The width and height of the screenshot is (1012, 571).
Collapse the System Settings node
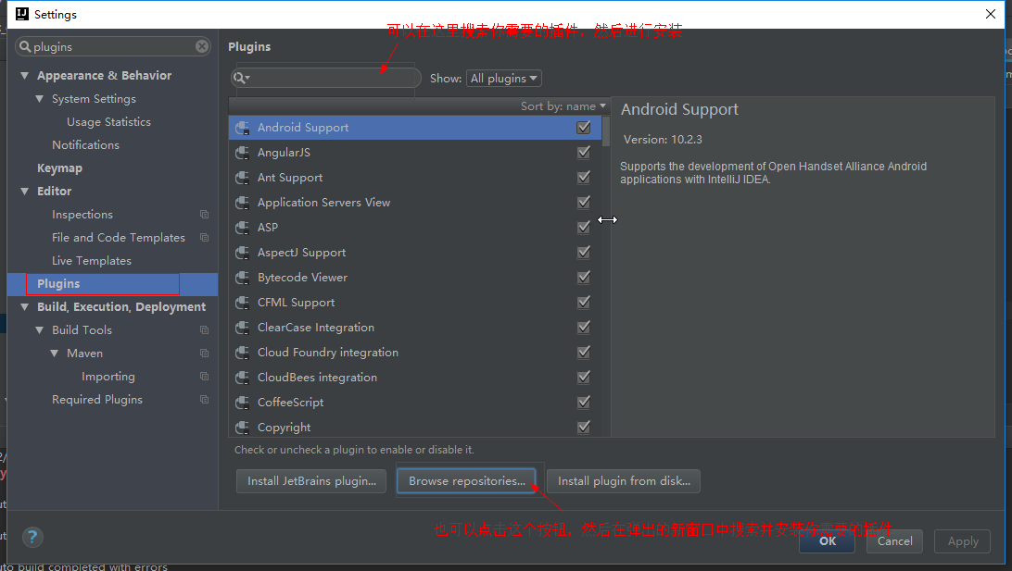click(x=39, y=99)
